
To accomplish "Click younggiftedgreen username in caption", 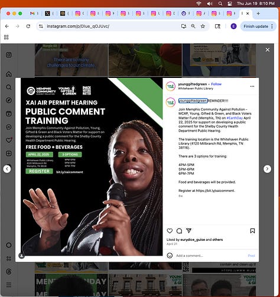I will point(193,101).
